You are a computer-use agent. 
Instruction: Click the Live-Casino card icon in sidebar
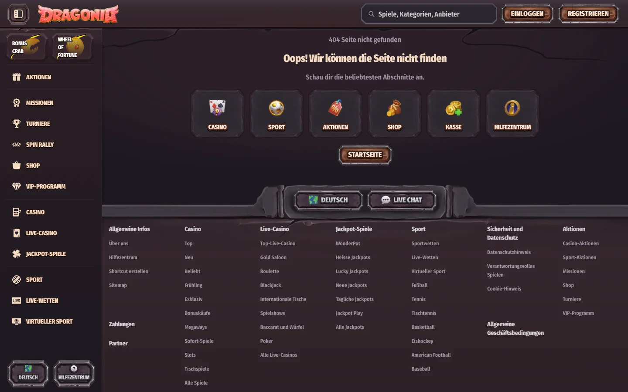(17, 233)
